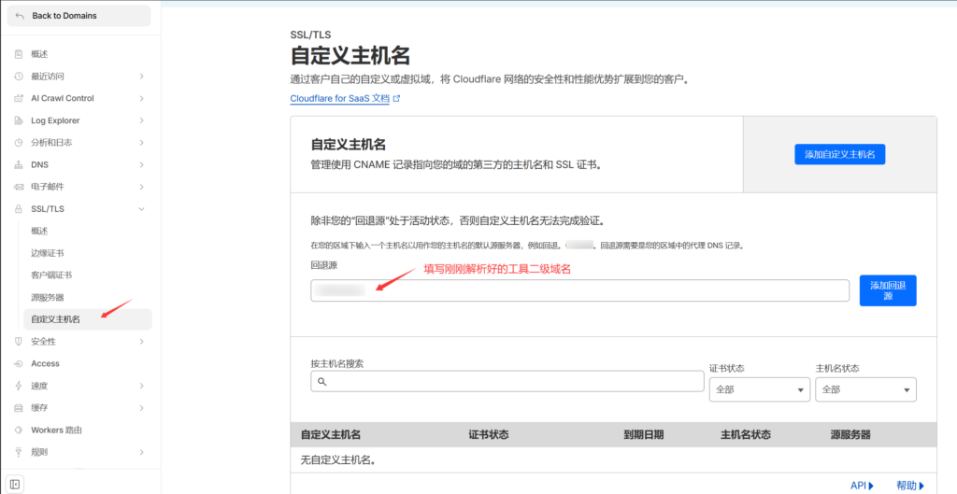
Task: Click the 电子邮件 envelope icon
Action: (19, 187)
